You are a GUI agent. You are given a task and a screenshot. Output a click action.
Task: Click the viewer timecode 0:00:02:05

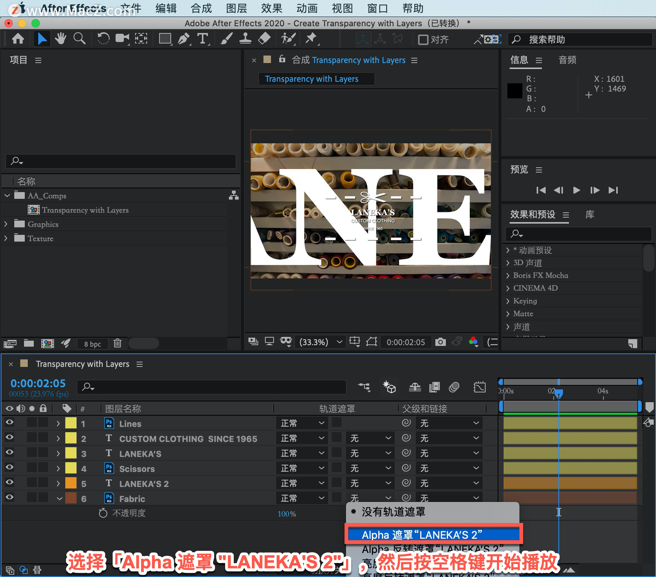pos(406,342)
